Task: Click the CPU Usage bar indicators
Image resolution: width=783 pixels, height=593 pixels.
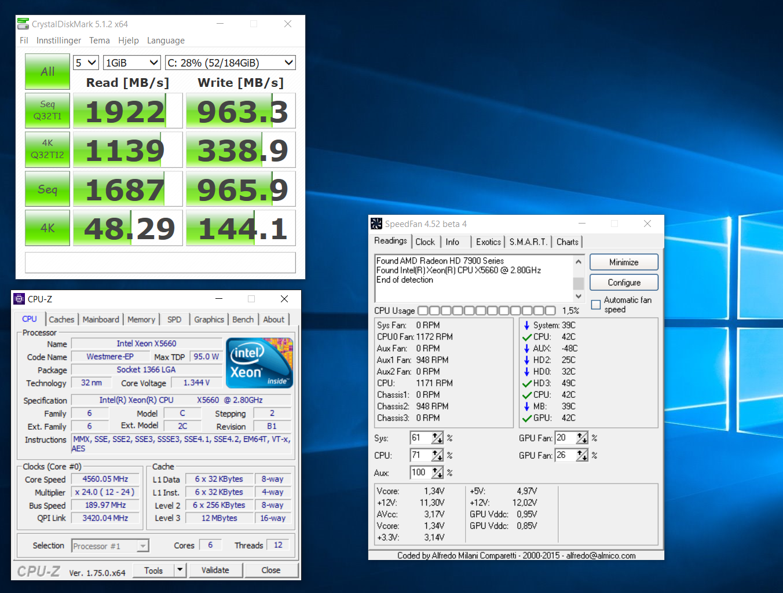Action: [x=486, y=311]
